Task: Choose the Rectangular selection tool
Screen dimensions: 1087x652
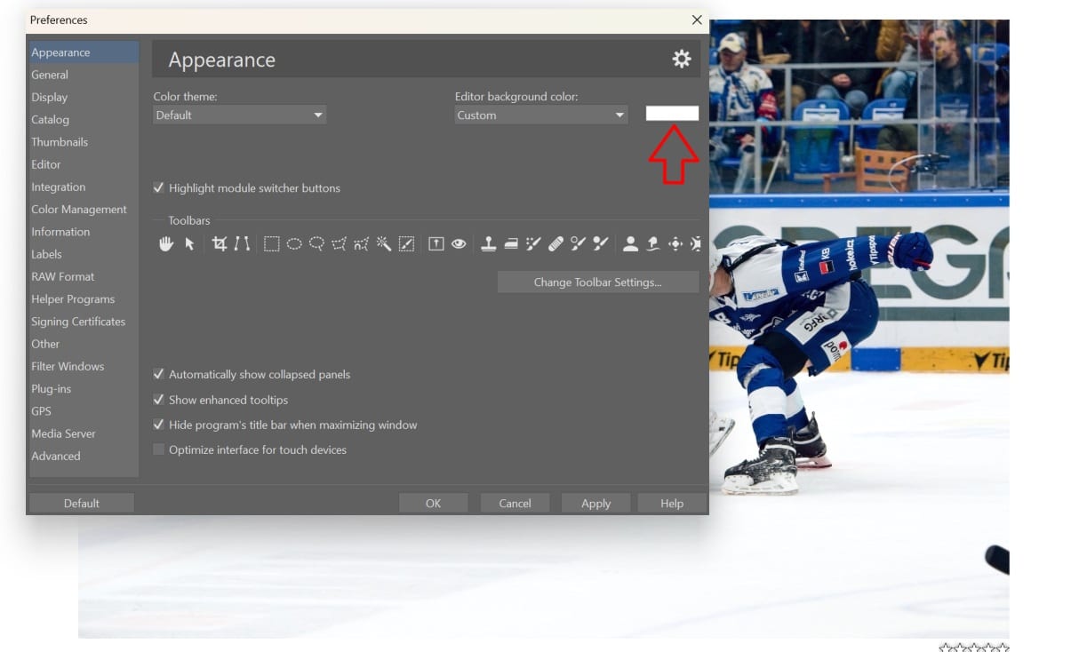Action: point(270,243)
